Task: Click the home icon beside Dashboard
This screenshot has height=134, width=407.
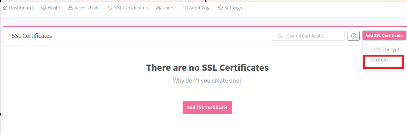Action: click(5, 8)
